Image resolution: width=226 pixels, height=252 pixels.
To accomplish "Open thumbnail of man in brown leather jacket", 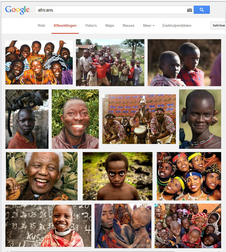I will point(75,119).
